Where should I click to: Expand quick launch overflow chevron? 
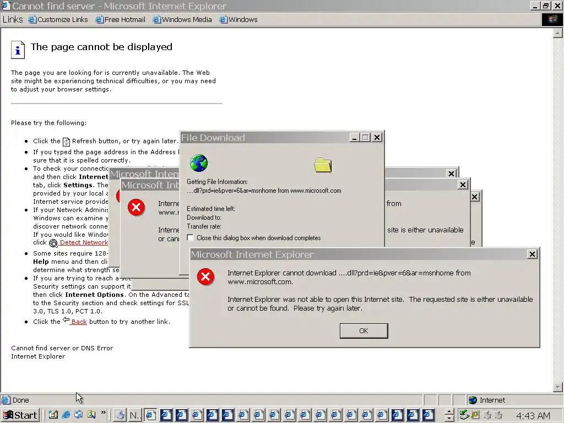point(103,413)
